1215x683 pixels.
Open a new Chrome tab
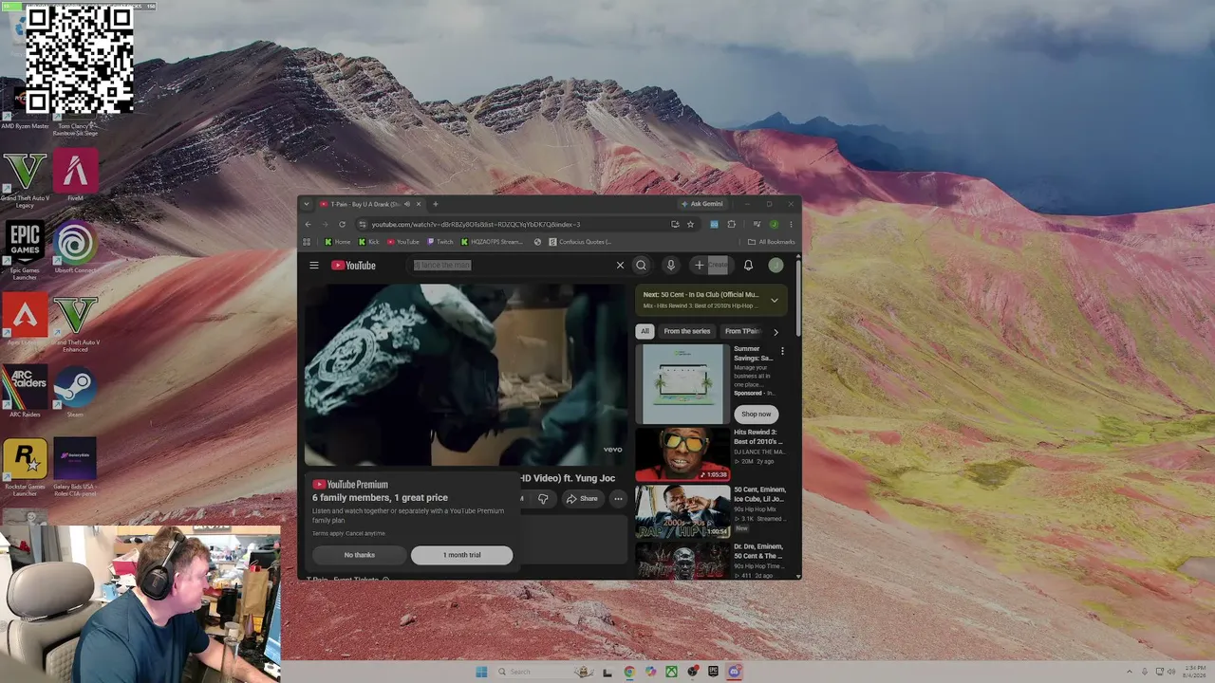(x=436, y=204)
